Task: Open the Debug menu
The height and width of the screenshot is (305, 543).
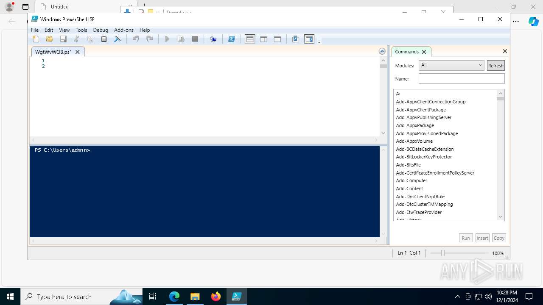Action: [101, 30]
